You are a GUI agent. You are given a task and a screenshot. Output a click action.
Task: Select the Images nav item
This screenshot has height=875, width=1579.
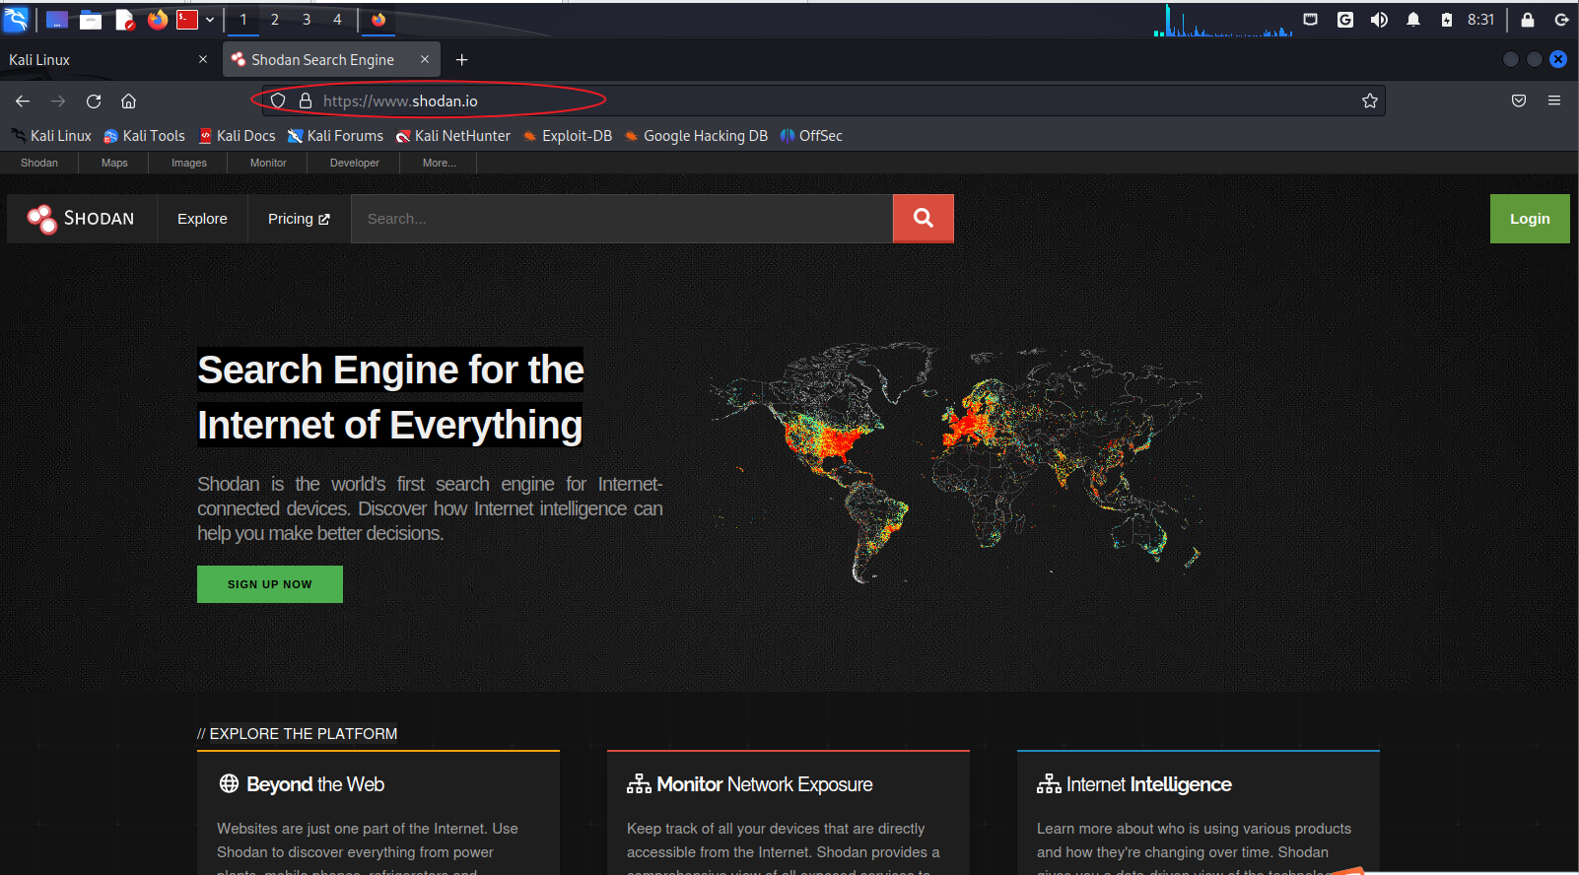[189, 163]
